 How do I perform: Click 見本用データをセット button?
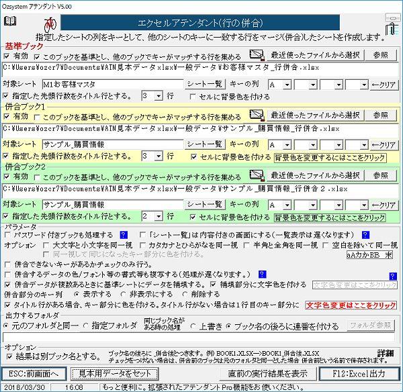(x=115, y=373)
